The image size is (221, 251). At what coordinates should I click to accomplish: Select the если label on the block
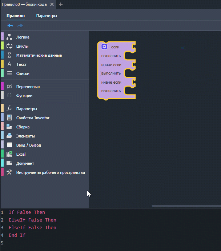tap(115, 47)
